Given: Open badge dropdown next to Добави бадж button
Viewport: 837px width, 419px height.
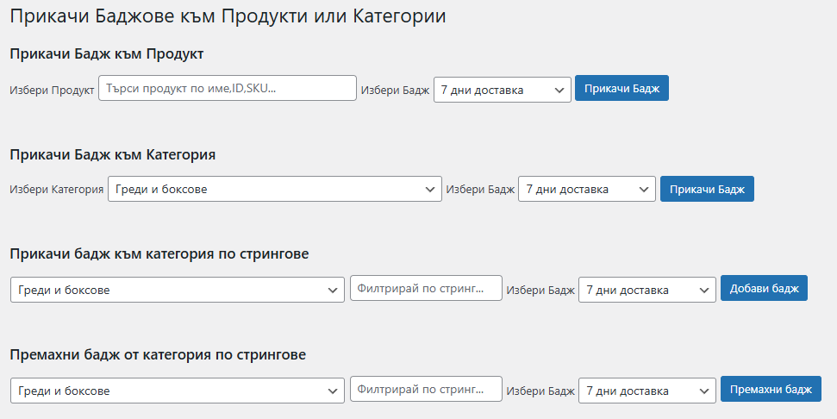Looking at the screenshot, I should pos(647,290).
